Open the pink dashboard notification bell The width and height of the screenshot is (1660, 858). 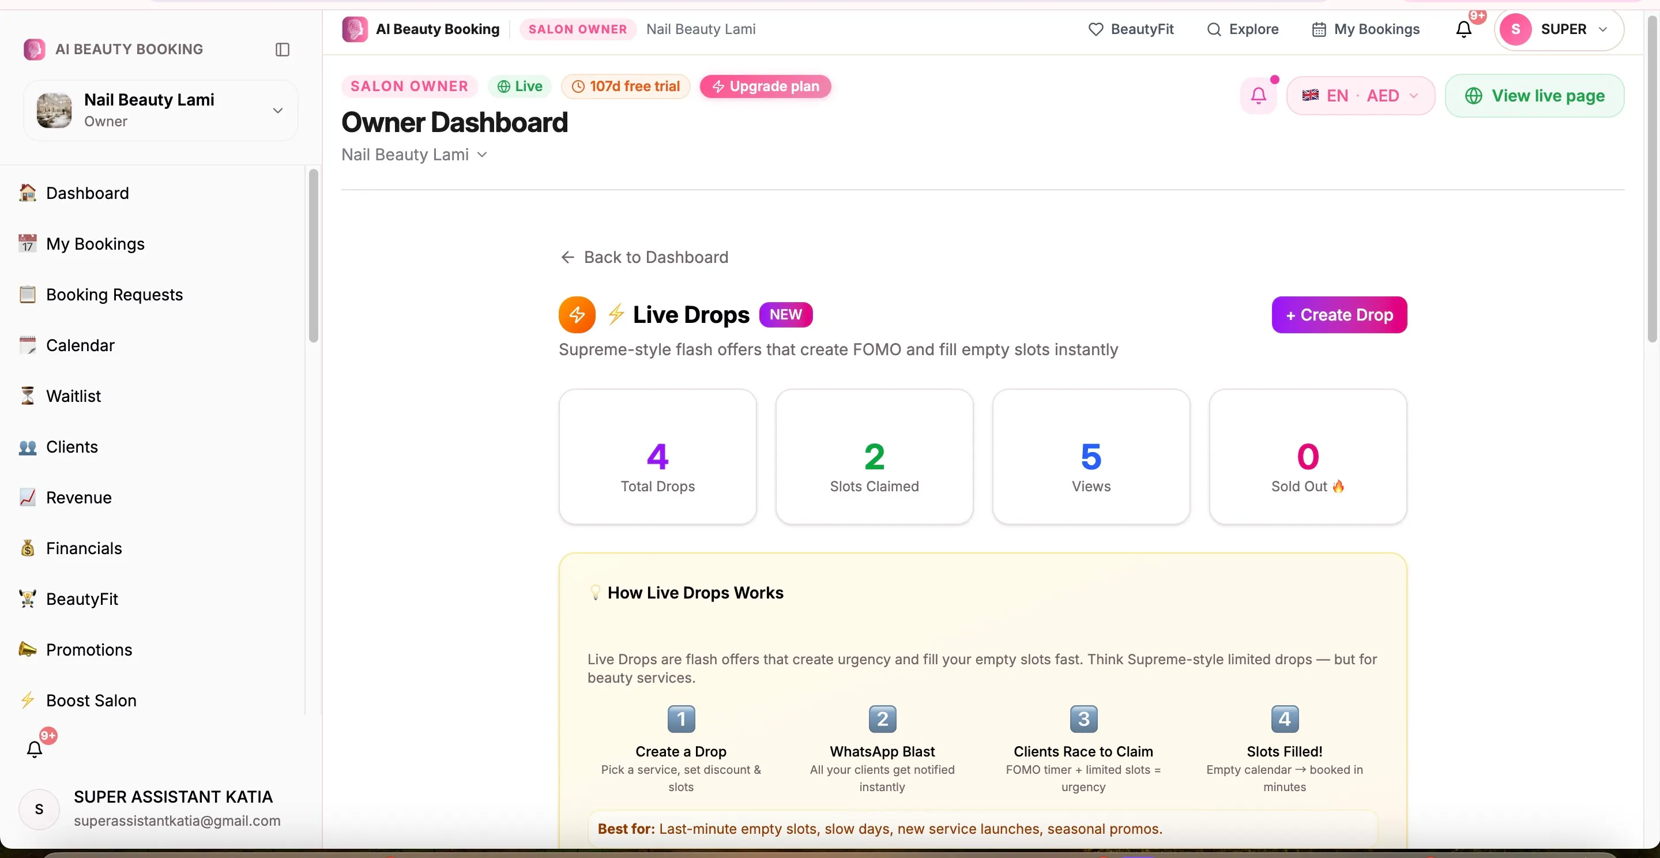1259,96
